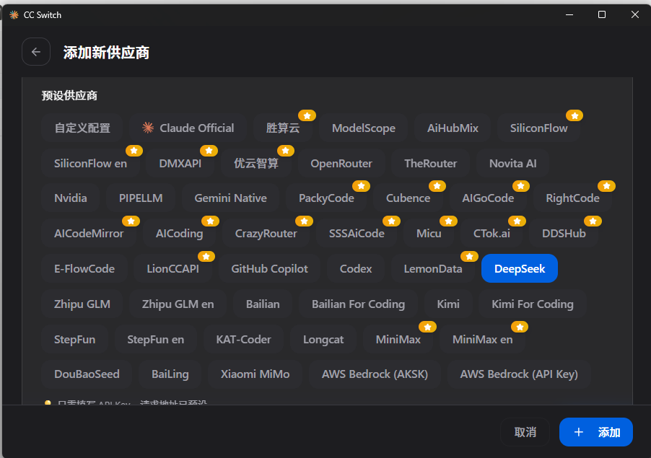Choose the OpenRouter preset
The width and height of the screenshot is (651, 458).
[341, 163]
